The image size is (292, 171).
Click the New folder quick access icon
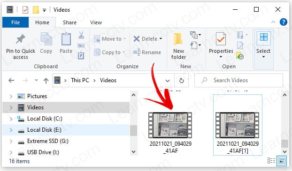tap(36, 10)
